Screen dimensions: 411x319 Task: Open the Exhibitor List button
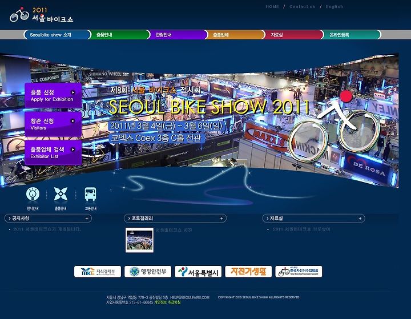(x=53, y=152)
